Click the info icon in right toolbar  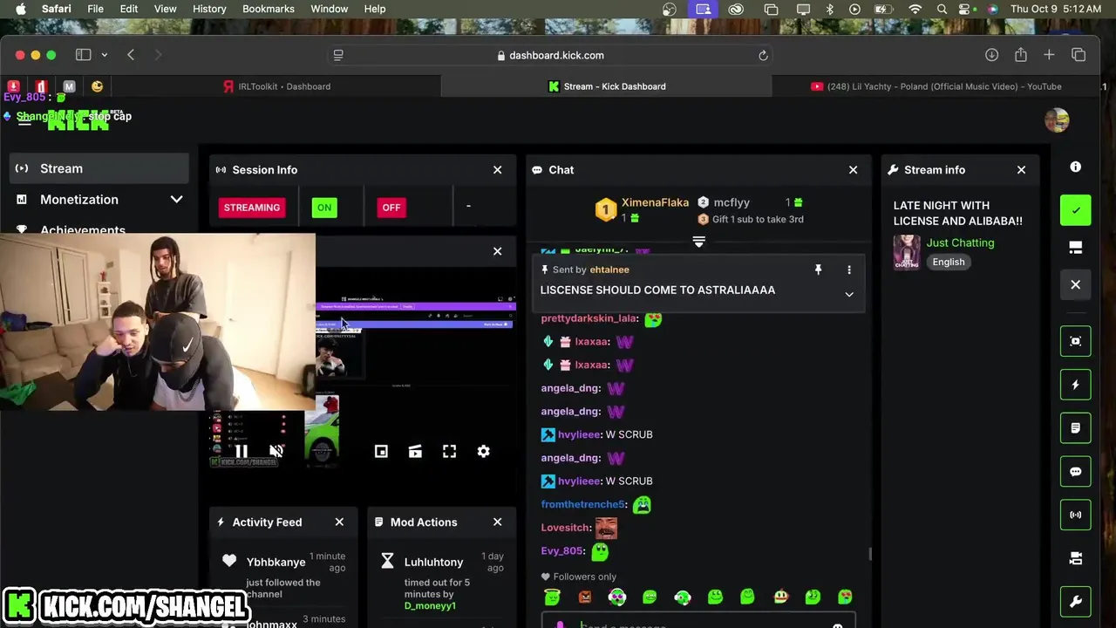1075,167
